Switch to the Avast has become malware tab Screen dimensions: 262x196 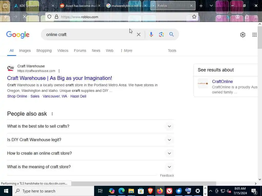81,6
